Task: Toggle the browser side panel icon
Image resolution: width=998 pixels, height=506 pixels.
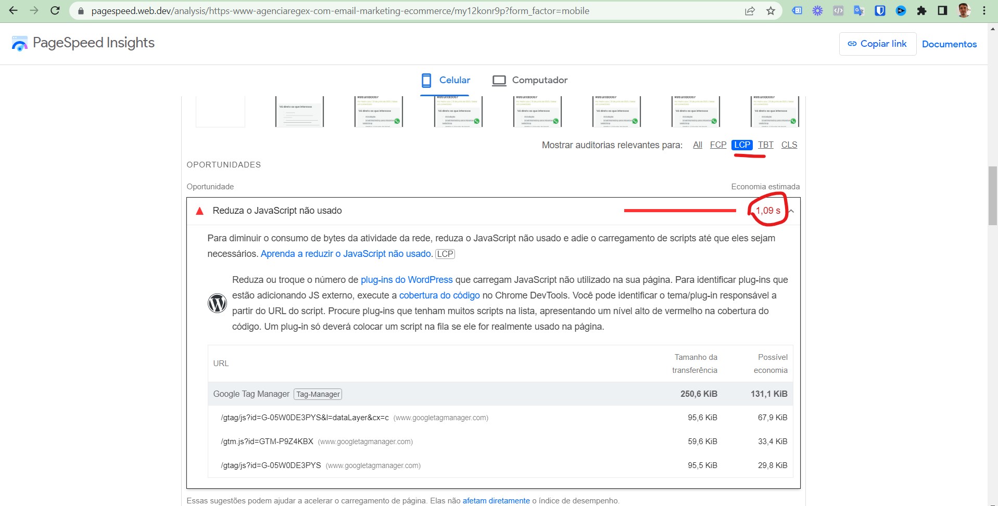Action: pyautogui.click(x=942, y=10)
